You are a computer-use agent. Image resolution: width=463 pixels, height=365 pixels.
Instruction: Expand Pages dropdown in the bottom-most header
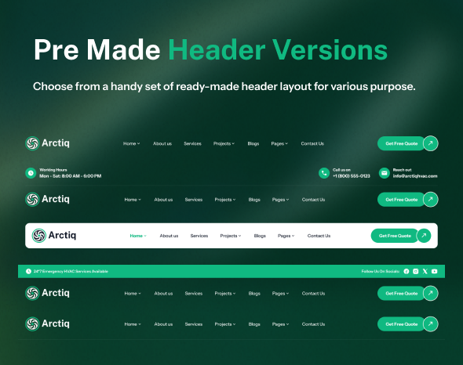point(280,324)
